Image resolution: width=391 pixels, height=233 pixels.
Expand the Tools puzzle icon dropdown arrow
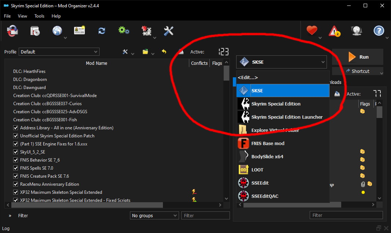(154, 38)
